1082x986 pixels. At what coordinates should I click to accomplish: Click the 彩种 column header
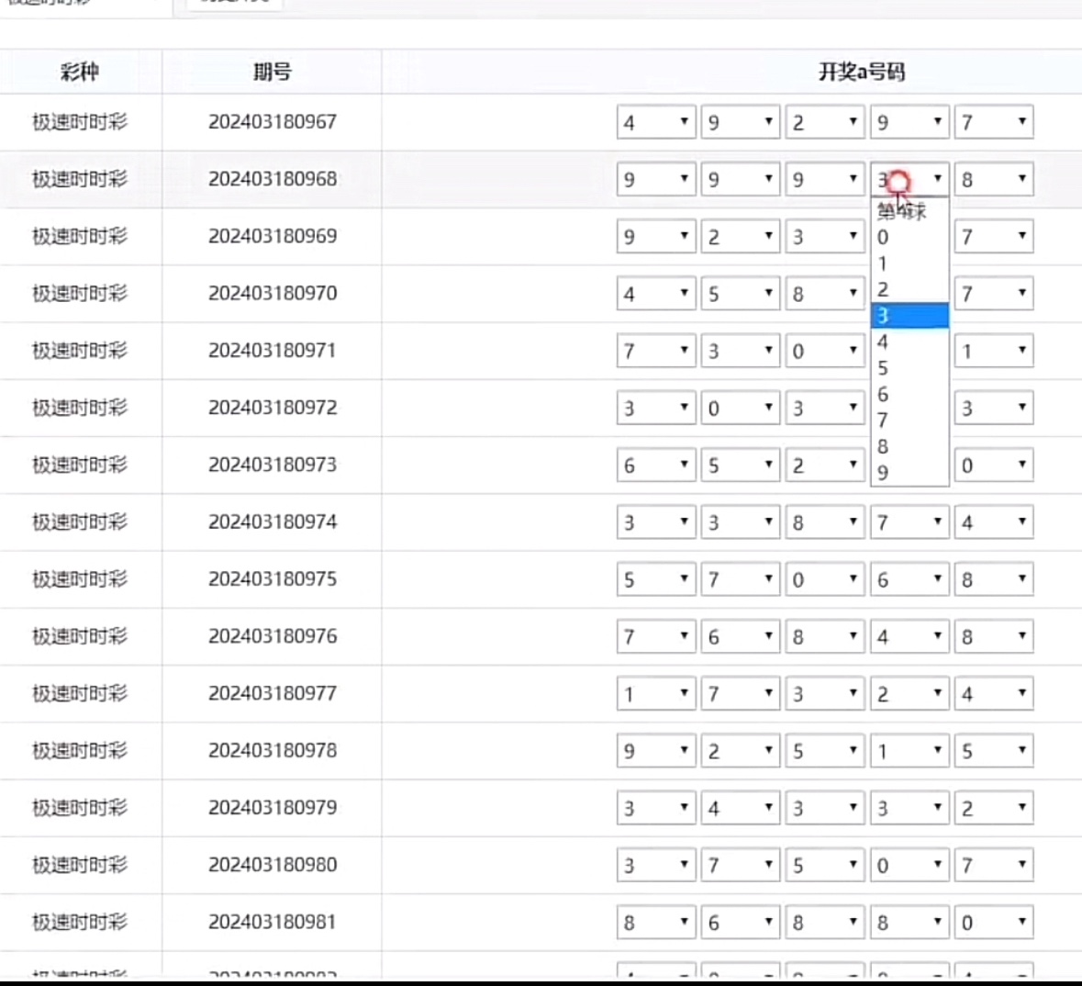(80, 72)
